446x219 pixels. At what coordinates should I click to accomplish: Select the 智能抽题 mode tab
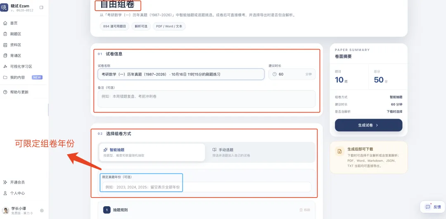152,152
